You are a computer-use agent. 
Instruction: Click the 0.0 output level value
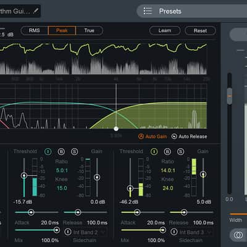click(x=229, y=199)
